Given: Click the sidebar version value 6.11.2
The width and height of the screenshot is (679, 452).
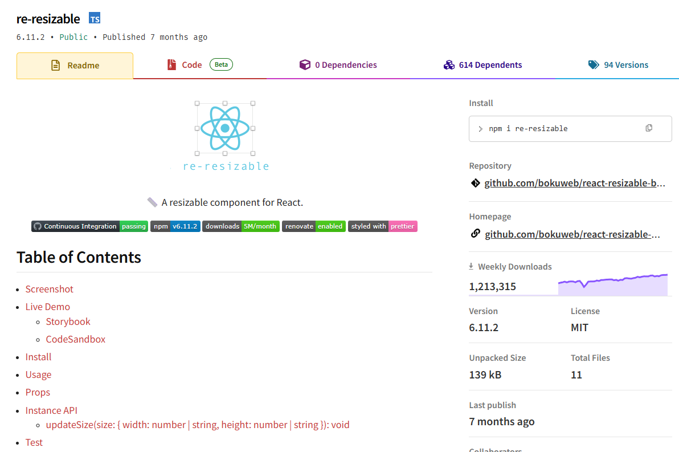Looking at the screenshot, I should [484, 328].
